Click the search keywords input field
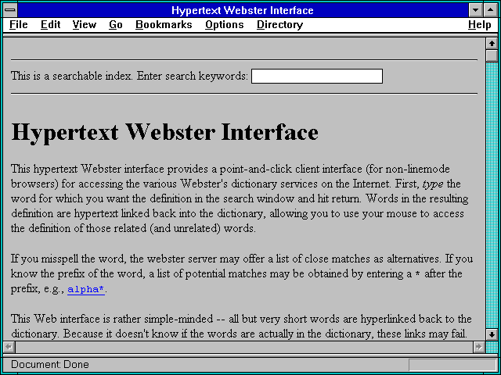This screenshot has width=501, height=375. coord(317,77)
